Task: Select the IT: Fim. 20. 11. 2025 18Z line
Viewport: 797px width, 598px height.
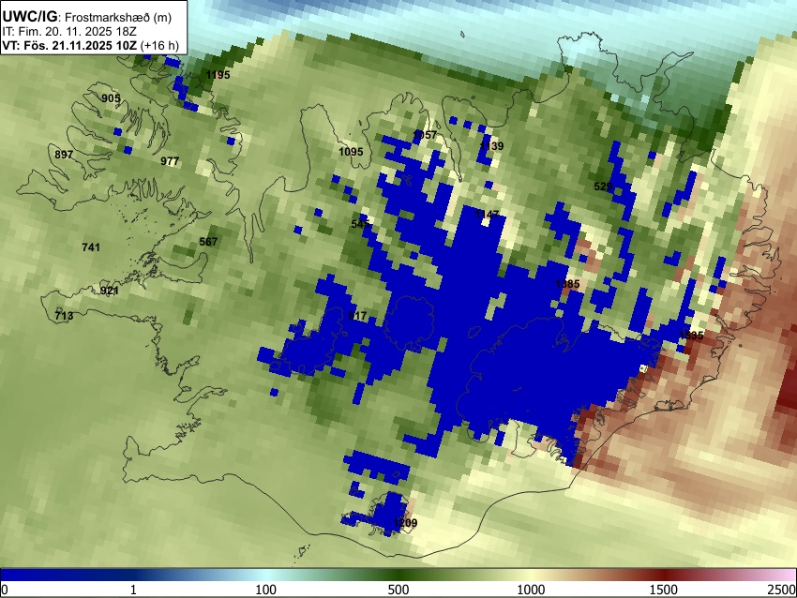Action: tap(68, 31)
